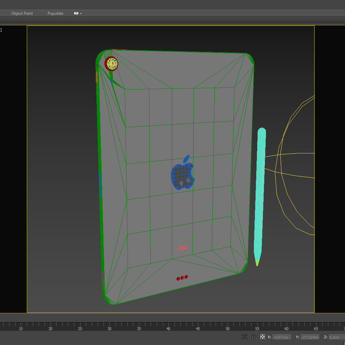Click the ribbon minimize toggle button
Screen dimensions: 345x345
tap(76, 13)
